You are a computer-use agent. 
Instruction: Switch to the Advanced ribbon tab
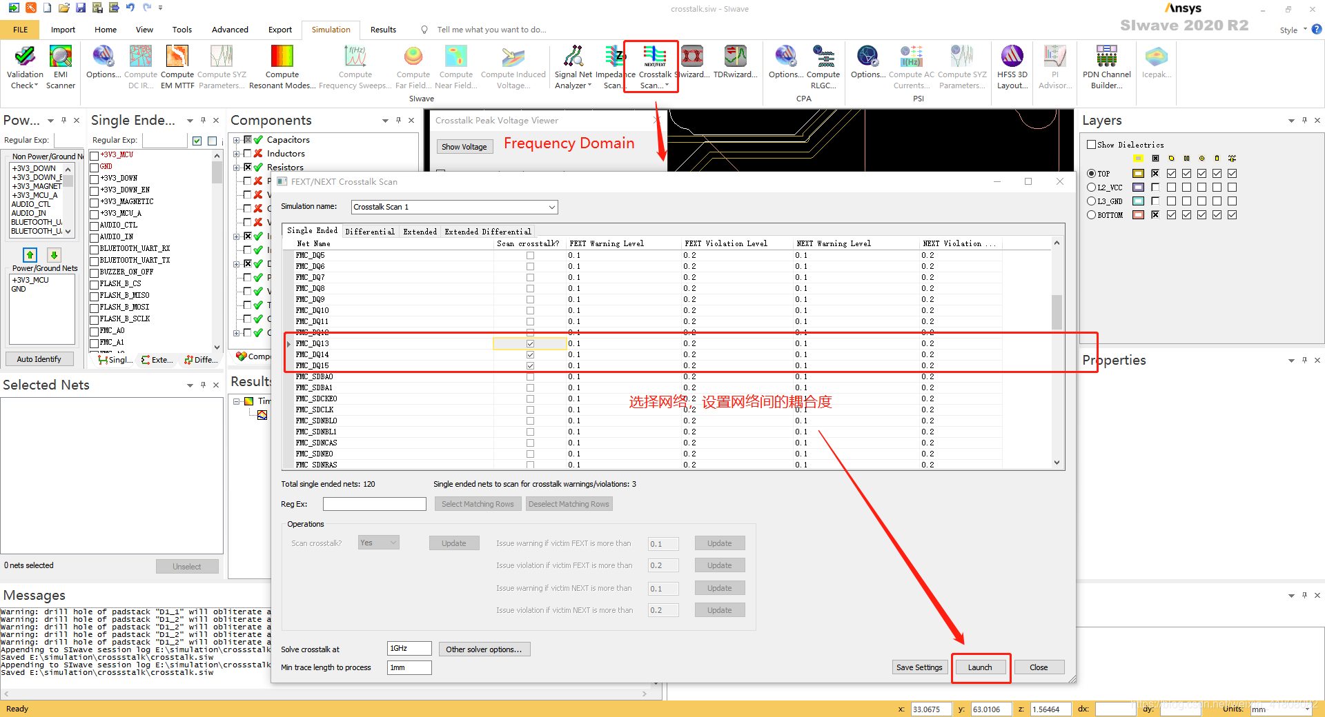tap(230, 30)
